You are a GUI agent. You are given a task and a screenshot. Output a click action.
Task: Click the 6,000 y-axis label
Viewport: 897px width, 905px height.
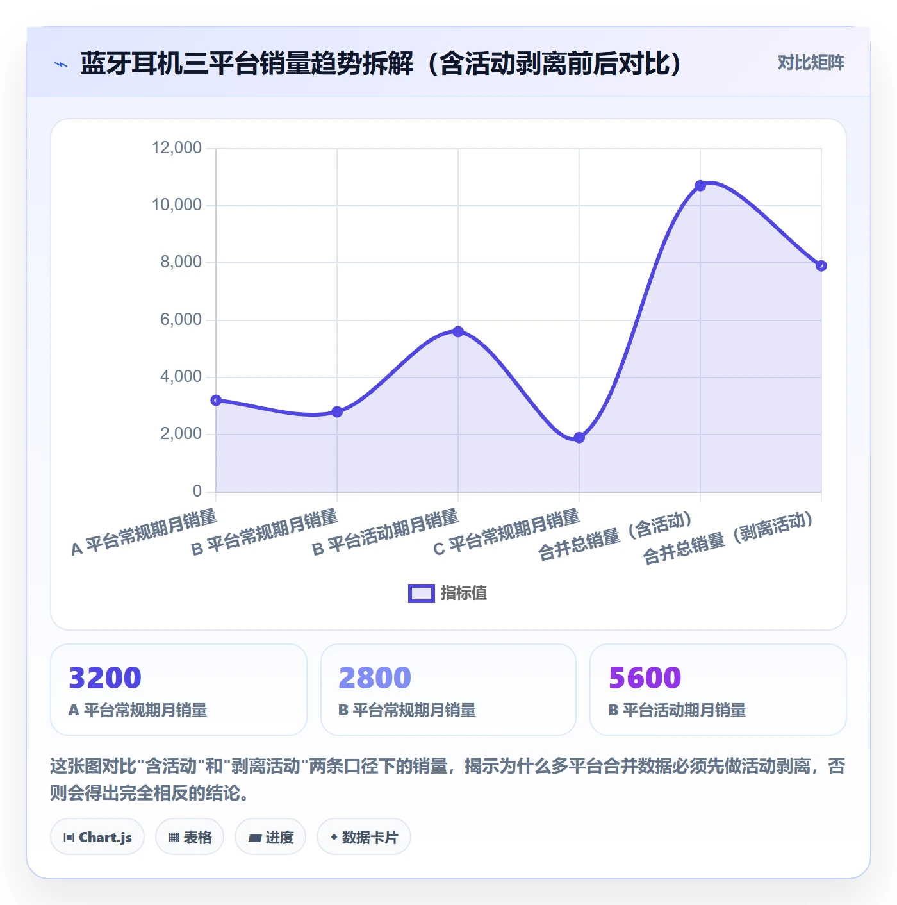click(181, 320)
